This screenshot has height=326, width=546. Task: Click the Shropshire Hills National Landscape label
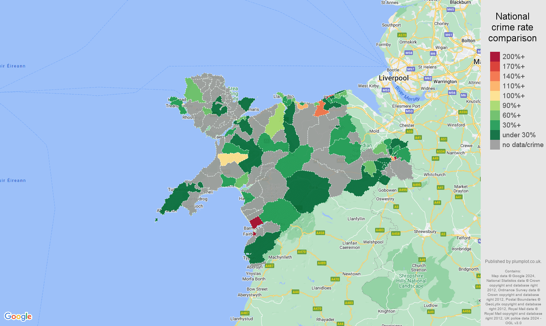(x=411, y=281)
